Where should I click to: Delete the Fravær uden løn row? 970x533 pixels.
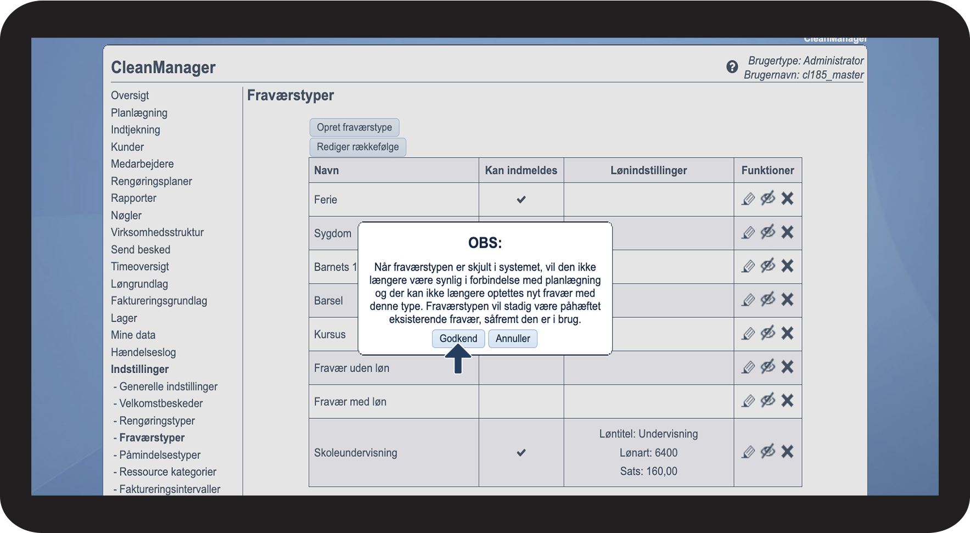coord(787,367)
